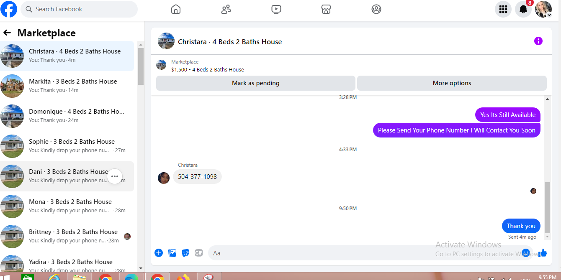Open the emoji picker in message box
The width and height of the screenshot is (561, 280).
pyautogui.click(x=526, y=253)
